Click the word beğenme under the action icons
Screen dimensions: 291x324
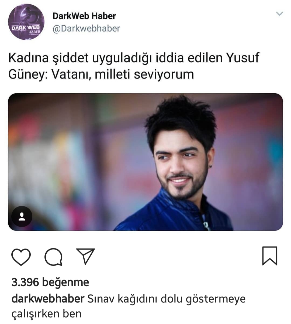point(65,282)
